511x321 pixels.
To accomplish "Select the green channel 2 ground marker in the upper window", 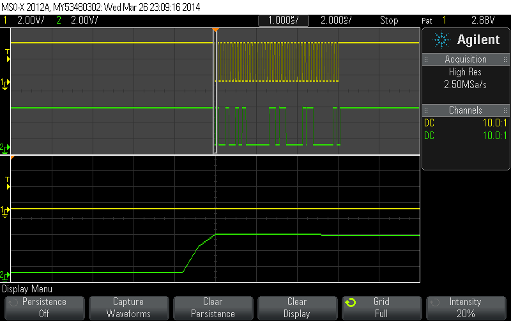I will tap(6, 148).
